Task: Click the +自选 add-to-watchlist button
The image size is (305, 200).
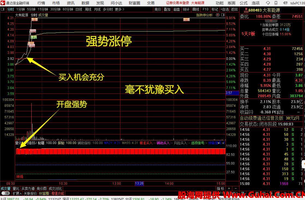Action: [x=225, y=9]
